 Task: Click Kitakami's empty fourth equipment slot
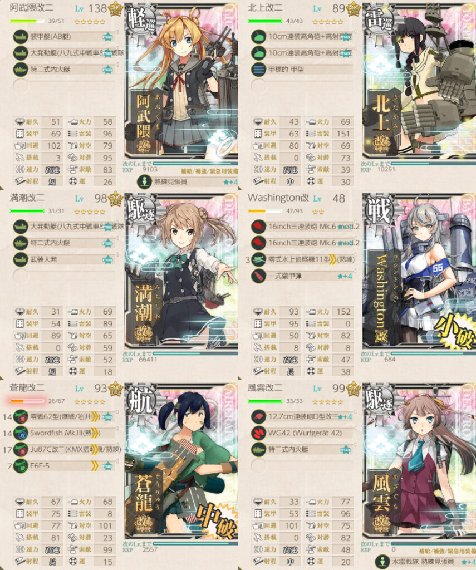click(x=302, y=86)
